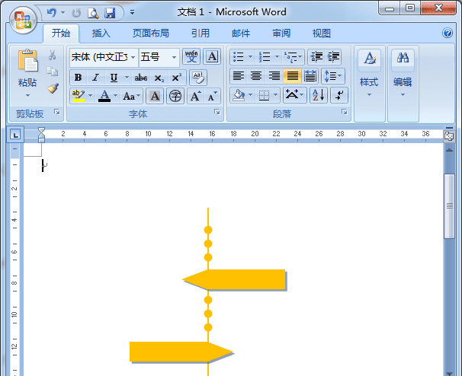Screen dimensions: 462x376
Task: Toggle Bold formatting
Action: [x=78, y=78]
